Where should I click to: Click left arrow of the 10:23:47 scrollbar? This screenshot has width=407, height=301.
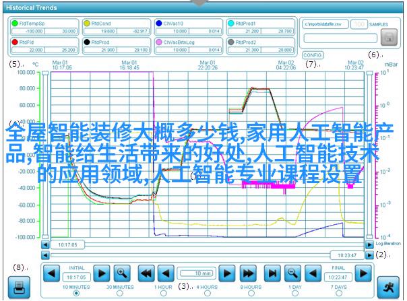coord(45,255)
